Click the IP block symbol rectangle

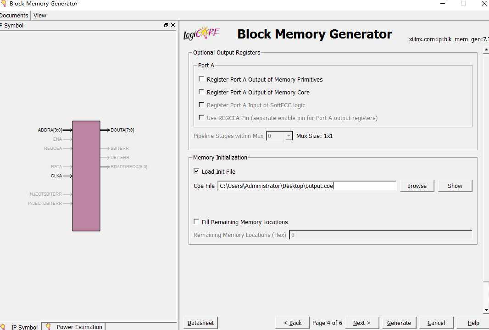[x=86, y=176]
